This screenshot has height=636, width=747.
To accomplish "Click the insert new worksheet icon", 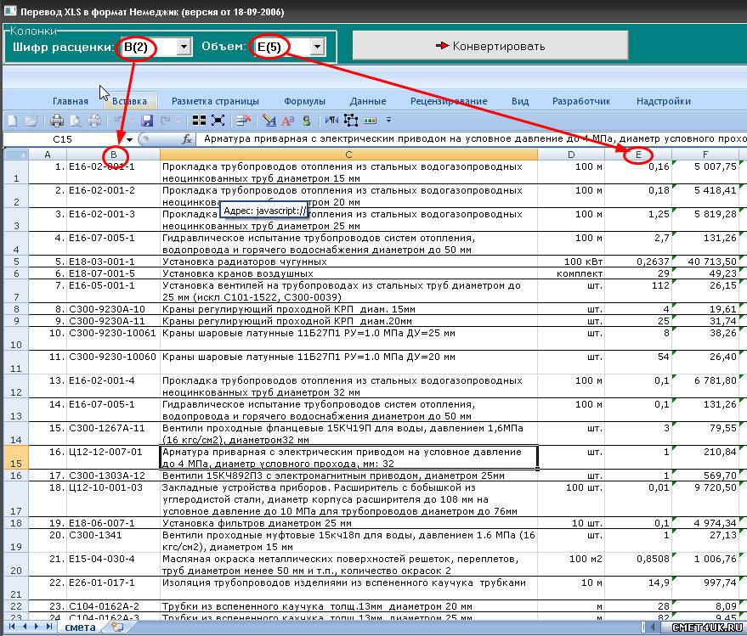I will tap(116, 628).
